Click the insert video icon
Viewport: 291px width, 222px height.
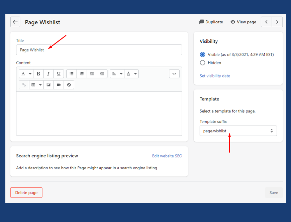pos(59,85)
